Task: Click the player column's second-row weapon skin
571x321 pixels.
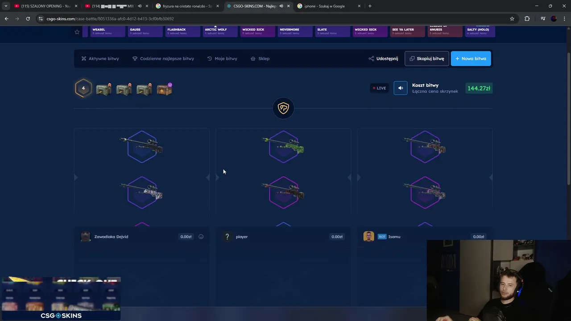Action: (283, 193)
